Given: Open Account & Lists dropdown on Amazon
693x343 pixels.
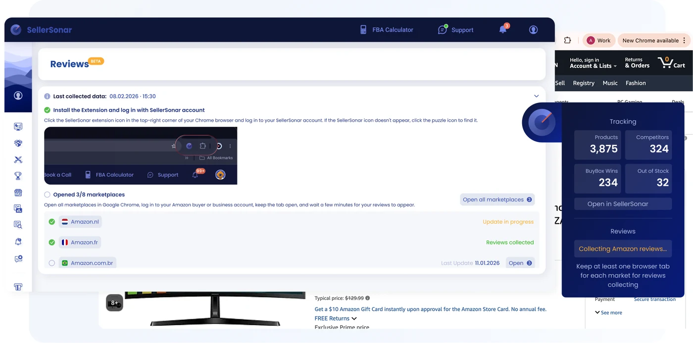Looking at the screenshot, I should [593, 63].
